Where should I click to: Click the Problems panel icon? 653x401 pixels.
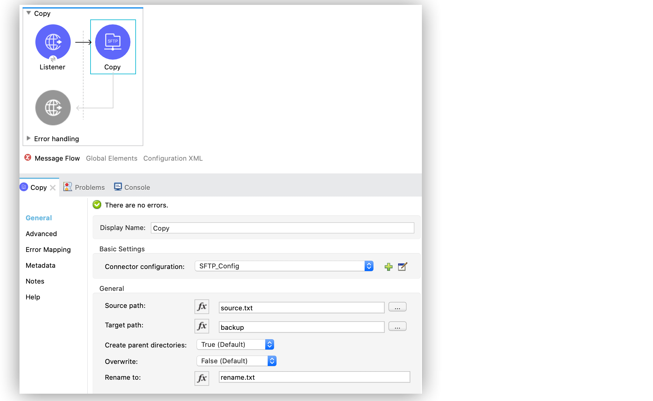click(67, 187)
